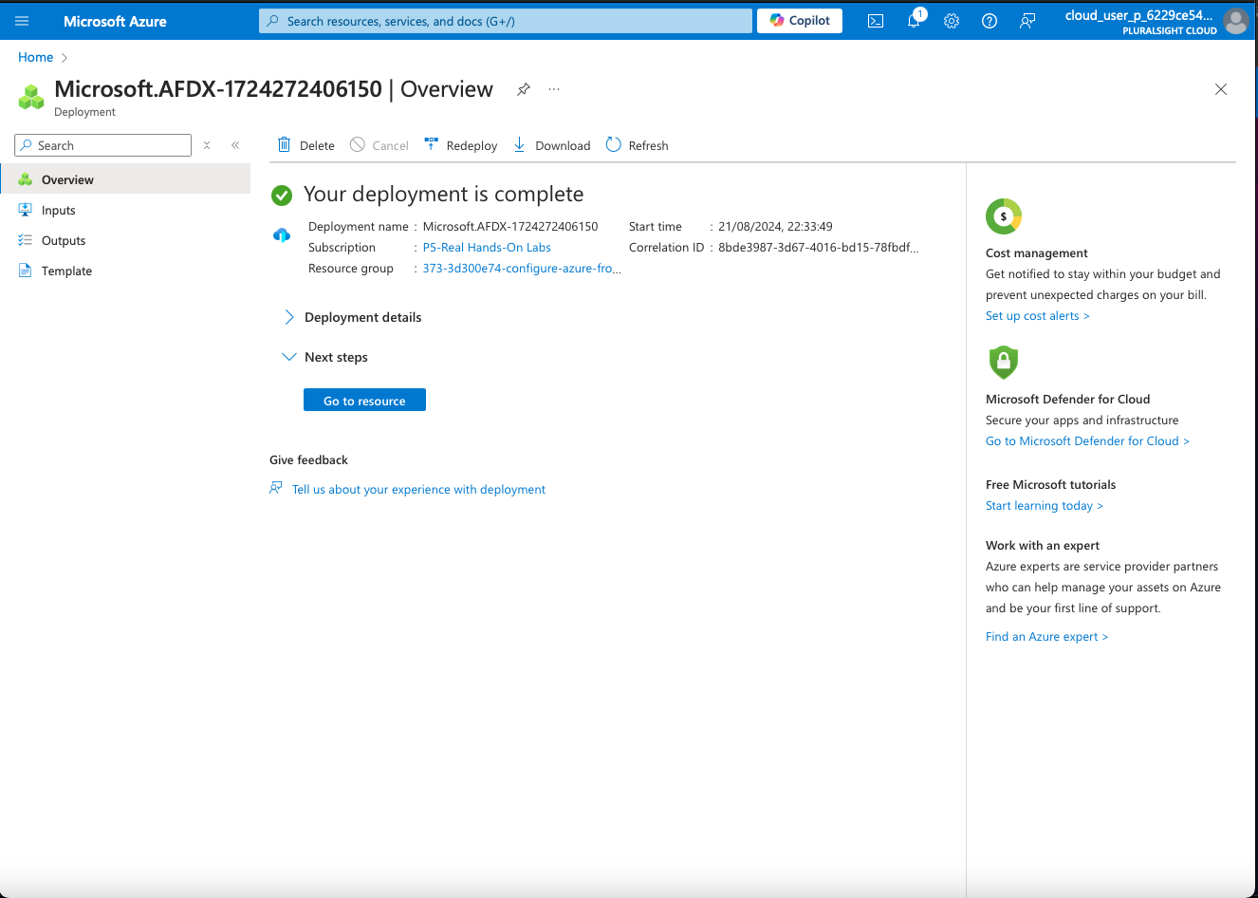The width and height of the screenshot is (1258, 898).
Task: Click the Defender for Cloud shield icon
Action: coord(1004,362)
